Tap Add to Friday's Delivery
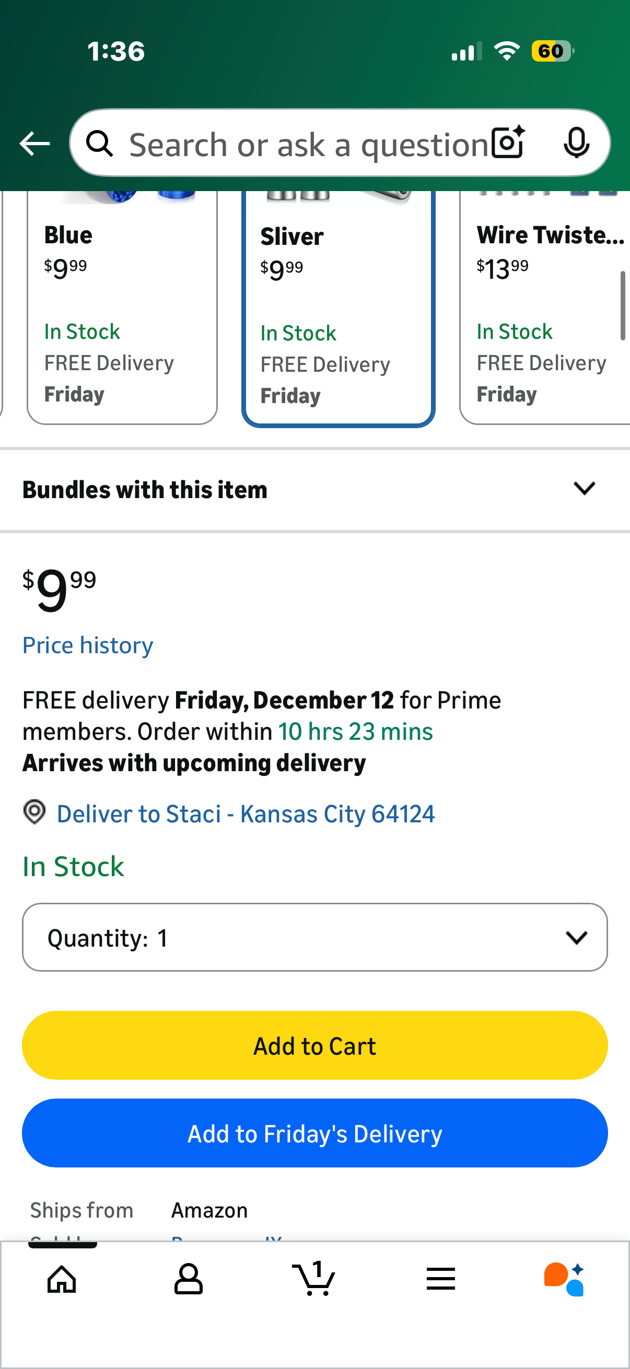 click(314, 1132)
